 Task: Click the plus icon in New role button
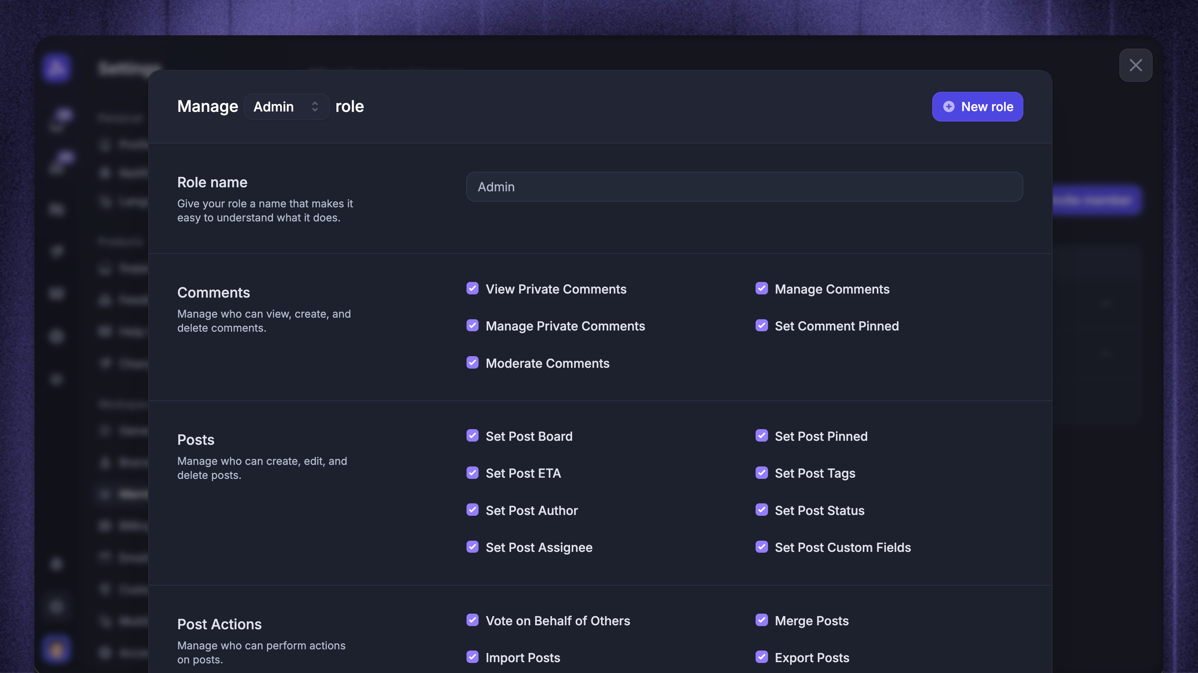coord(949,107)
